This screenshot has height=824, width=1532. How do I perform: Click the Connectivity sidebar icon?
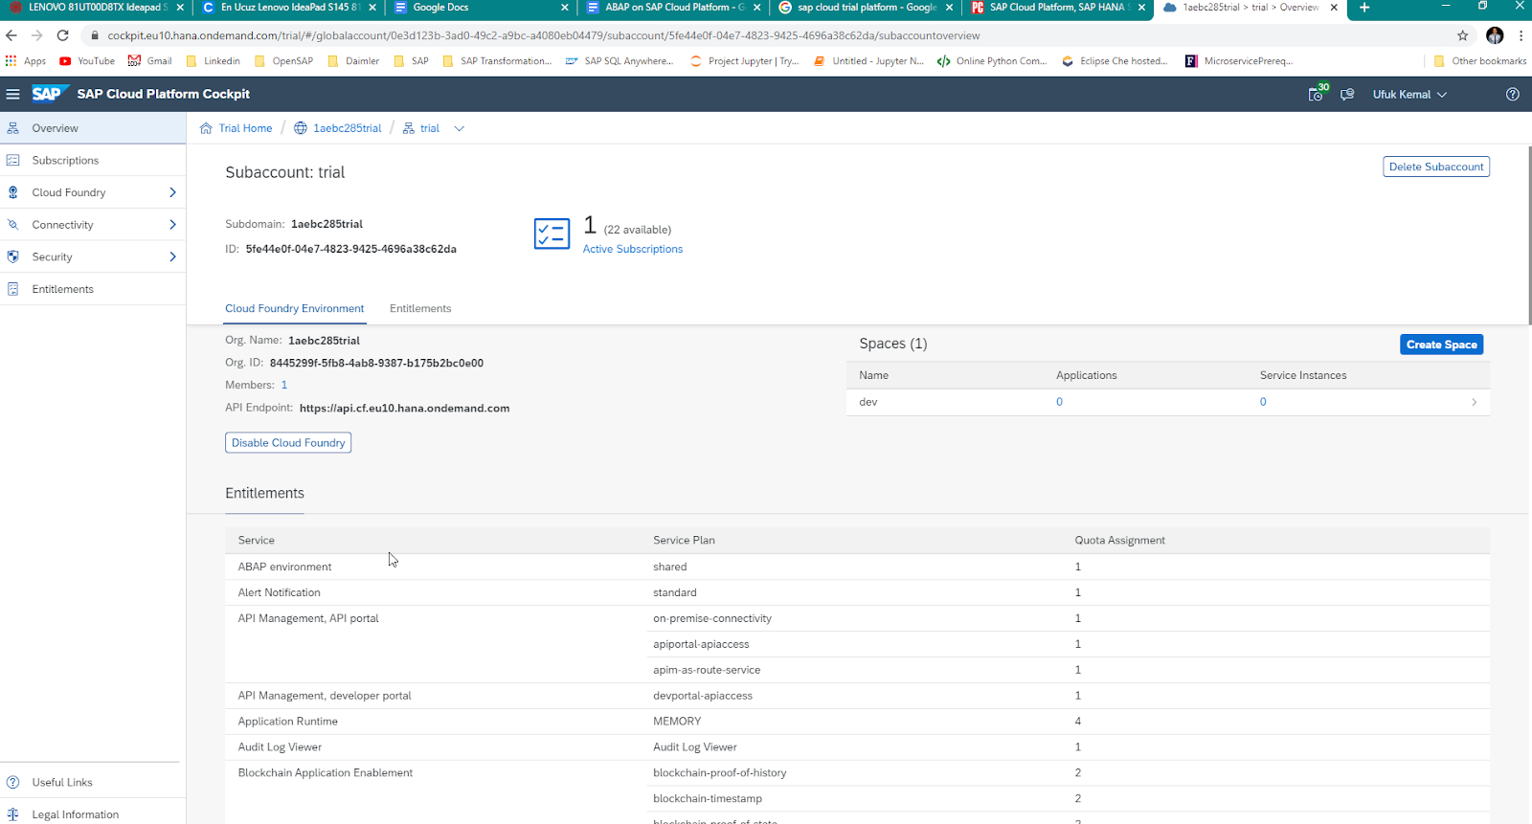[x=13, y=225]
